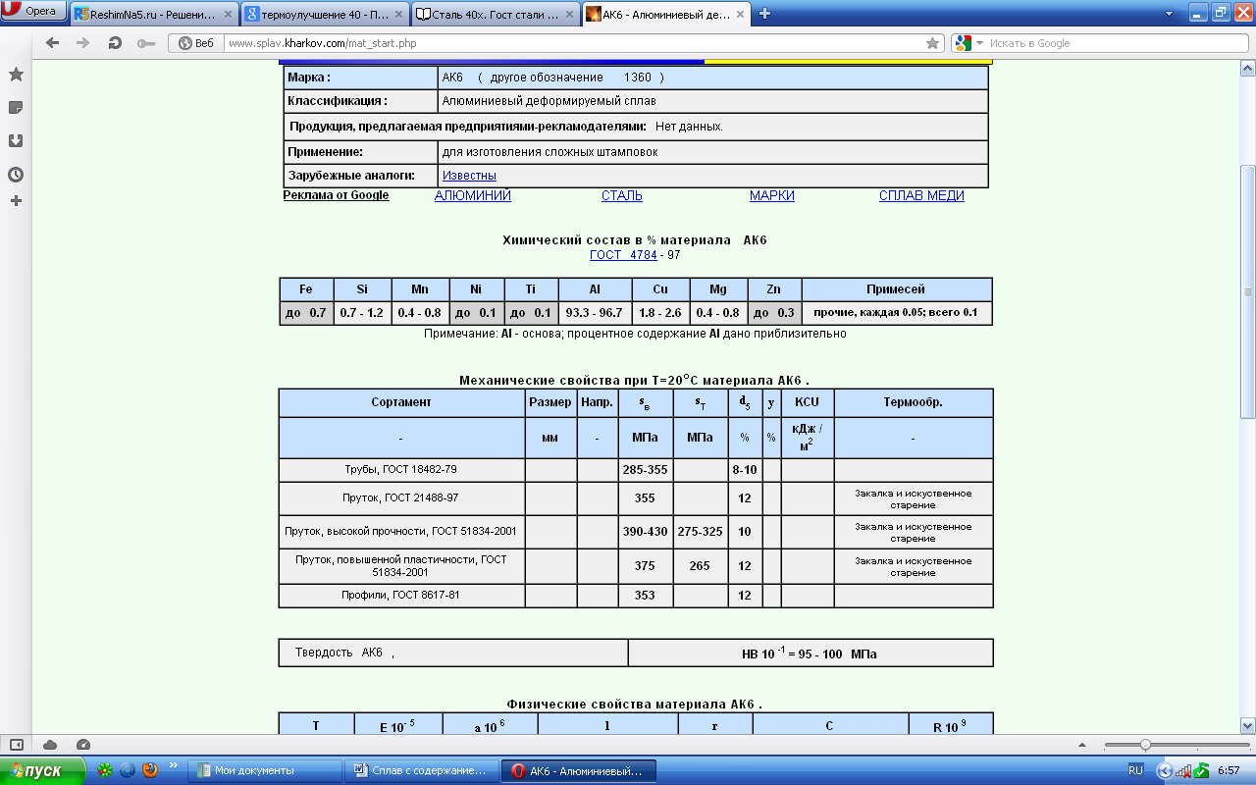Bookmark page with address bar star
Image resolution: width=1256 pixels, height=785 pixels.
click(x=933, y=43)
